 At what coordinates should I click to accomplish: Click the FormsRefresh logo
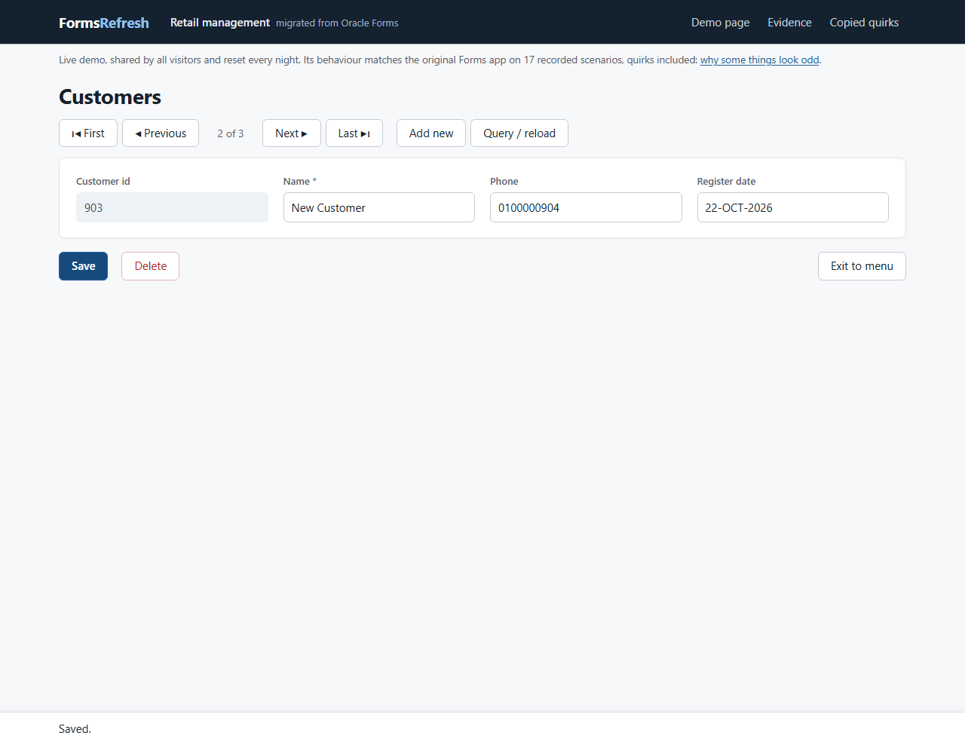(x=104, y=23)
